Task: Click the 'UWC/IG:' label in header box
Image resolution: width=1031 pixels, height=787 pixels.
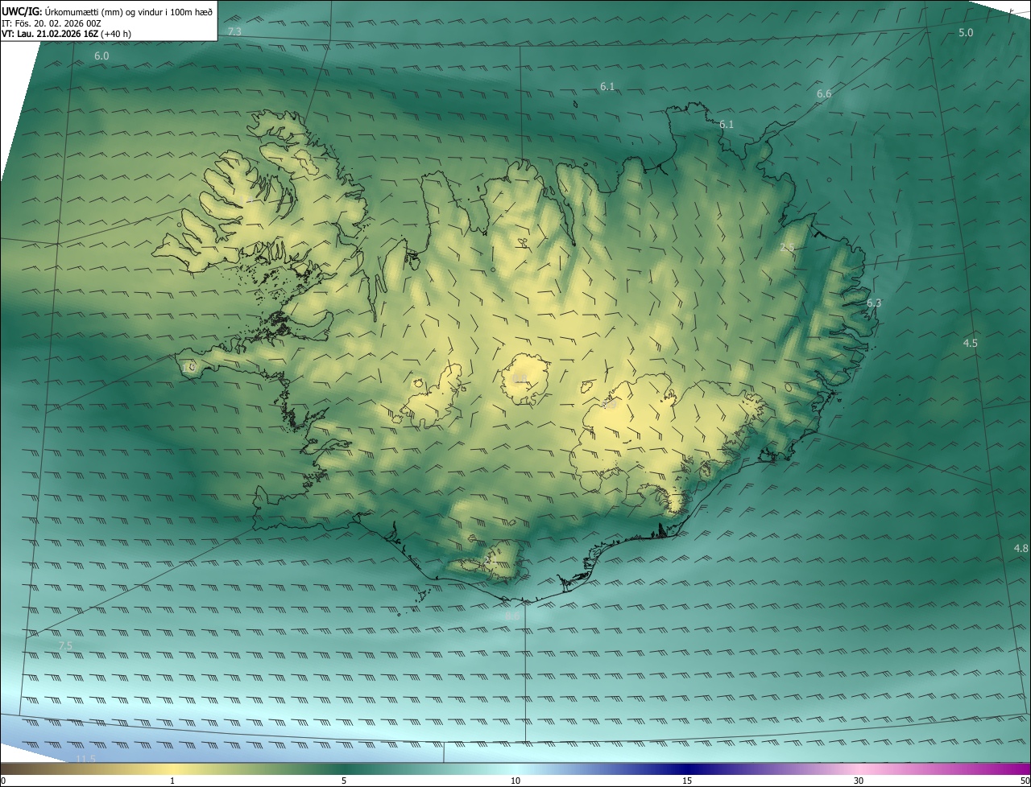Action: [22, 11]
